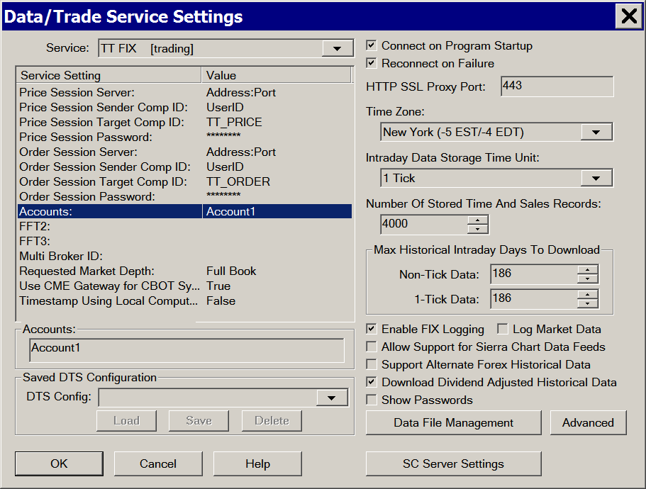Decrease Stored Time And Sales Records value

coord(477,229)
